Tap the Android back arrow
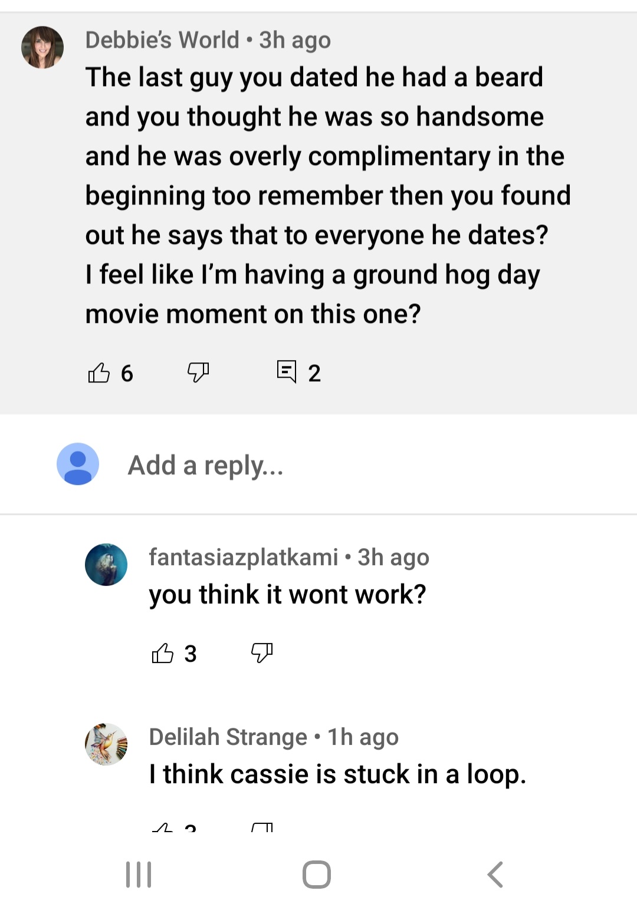 495,875
